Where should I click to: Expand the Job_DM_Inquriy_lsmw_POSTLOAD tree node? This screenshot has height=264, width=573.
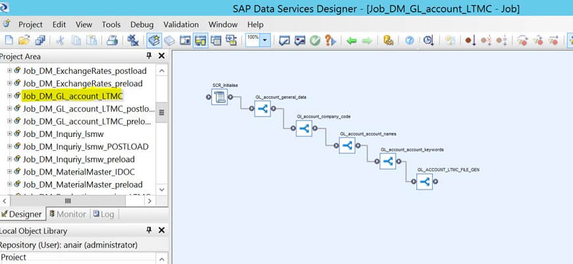click(x=9, y=146)
